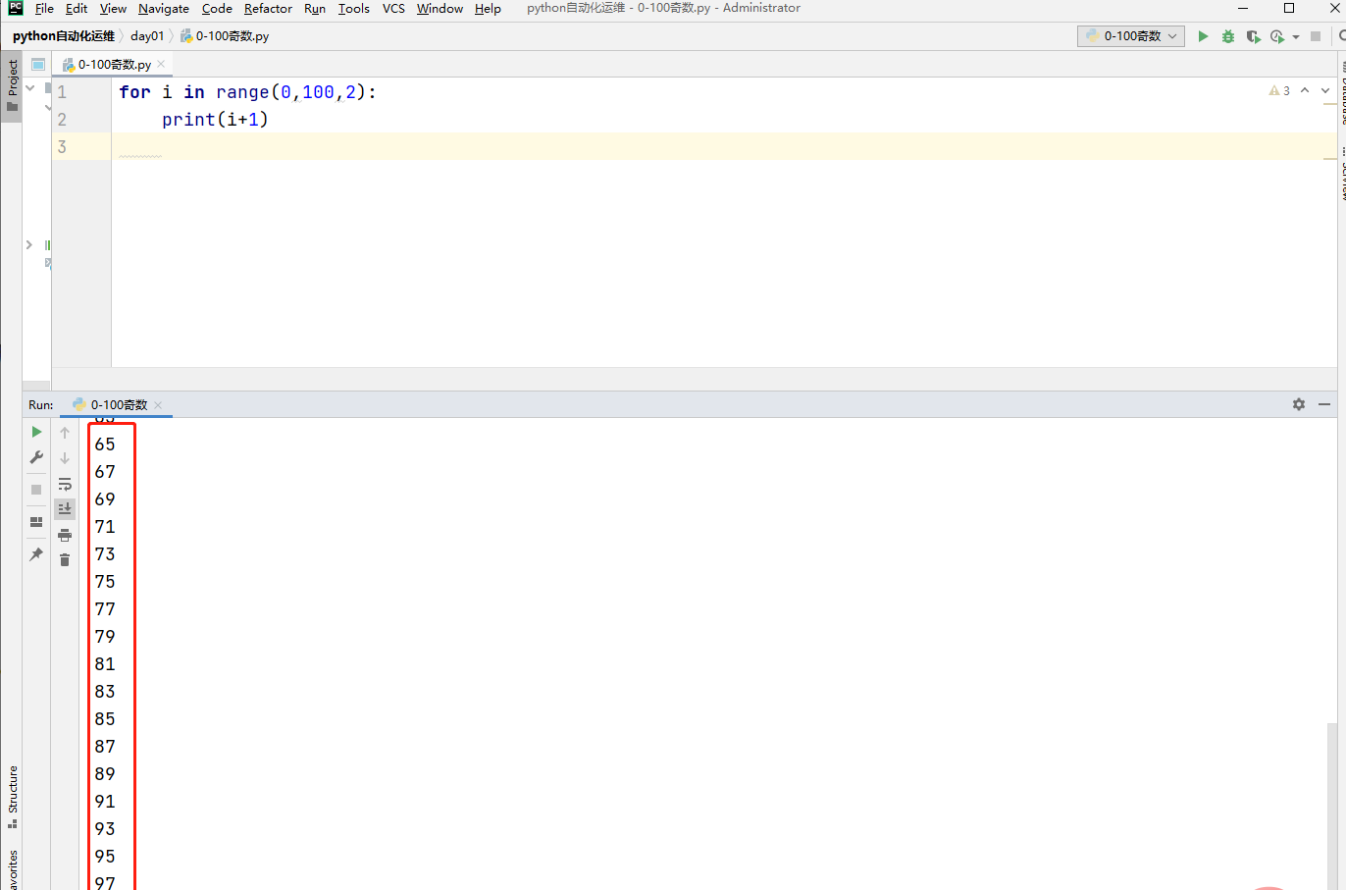This screenshot has height=890, width=1346.
Task: Open the Help menu
Action: (x=488, y=9)
